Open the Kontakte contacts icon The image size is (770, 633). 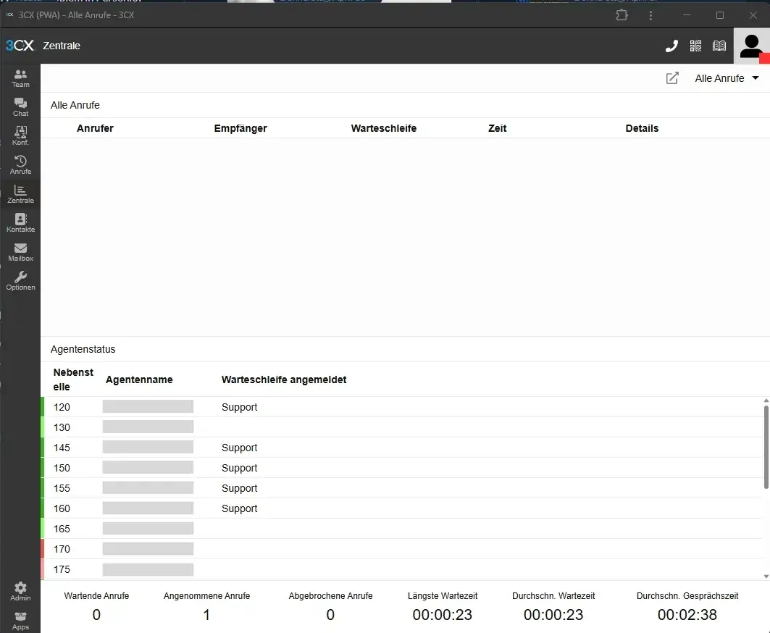click(20, 223)
